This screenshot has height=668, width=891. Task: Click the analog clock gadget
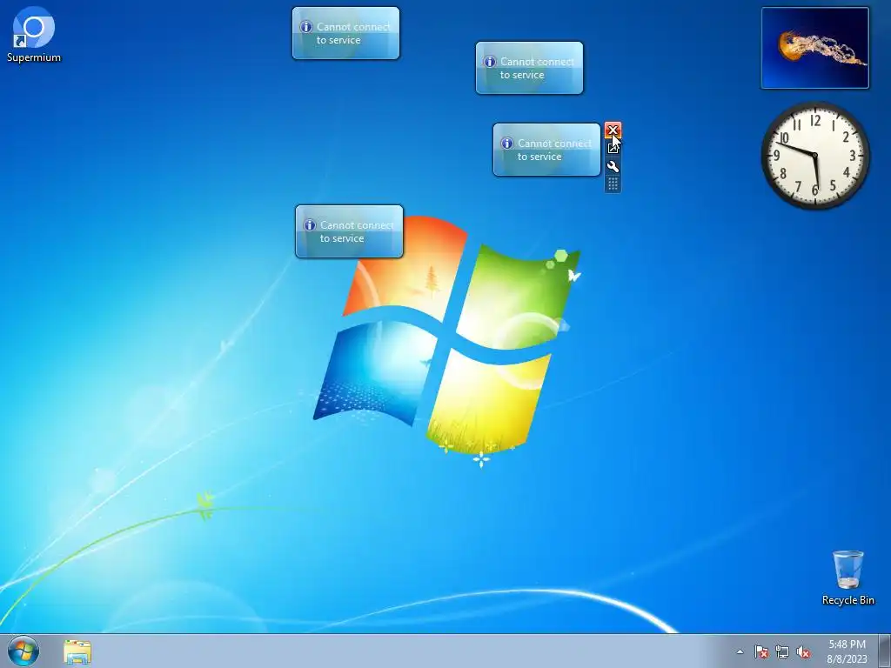[814, 156]
